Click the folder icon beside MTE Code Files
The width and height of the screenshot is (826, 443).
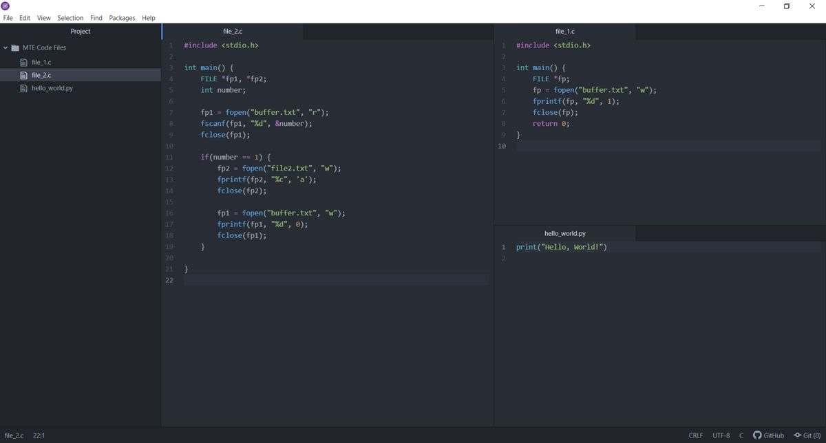tap(15, 48)
